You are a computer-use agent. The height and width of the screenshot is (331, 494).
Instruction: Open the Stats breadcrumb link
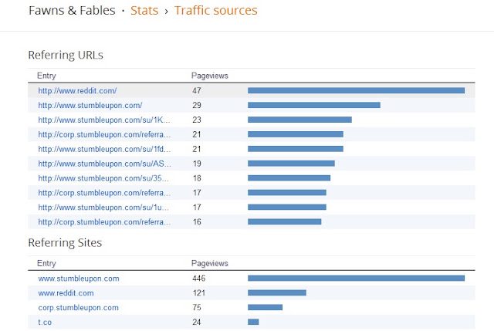pyautogui.click(x=144, y=10)
